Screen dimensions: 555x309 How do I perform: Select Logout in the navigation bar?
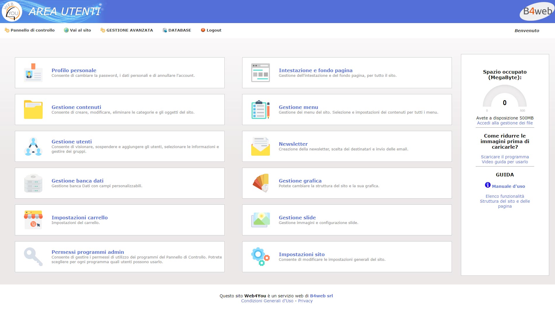click(214, 30)
